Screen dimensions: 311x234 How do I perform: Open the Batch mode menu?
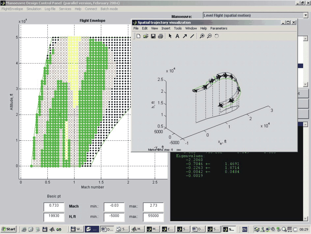pyautogui.click(x=109, y=9)
